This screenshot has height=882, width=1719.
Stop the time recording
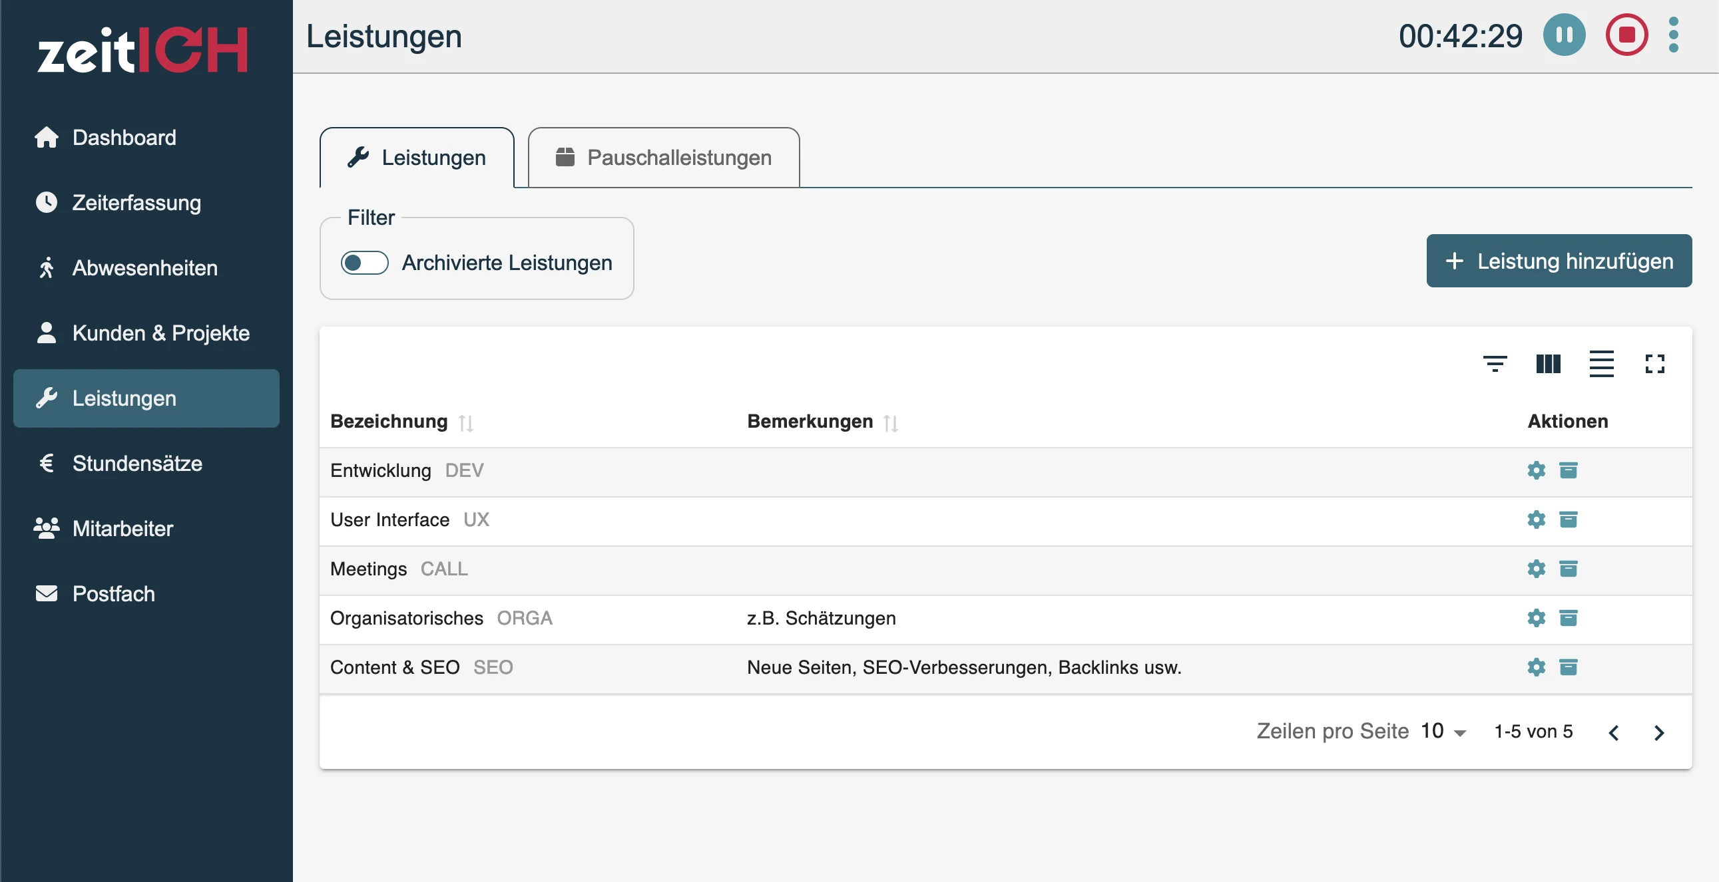point(1626,35)
